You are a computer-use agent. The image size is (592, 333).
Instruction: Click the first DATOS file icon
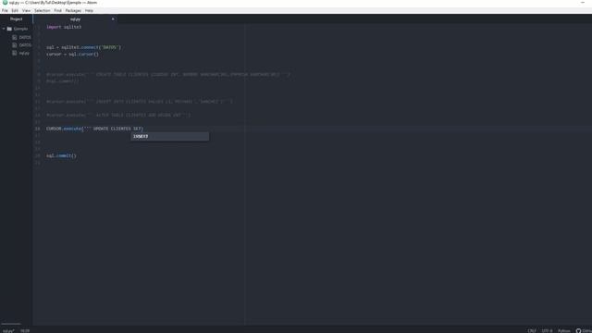pyautogui.click(x=15, y=37)
